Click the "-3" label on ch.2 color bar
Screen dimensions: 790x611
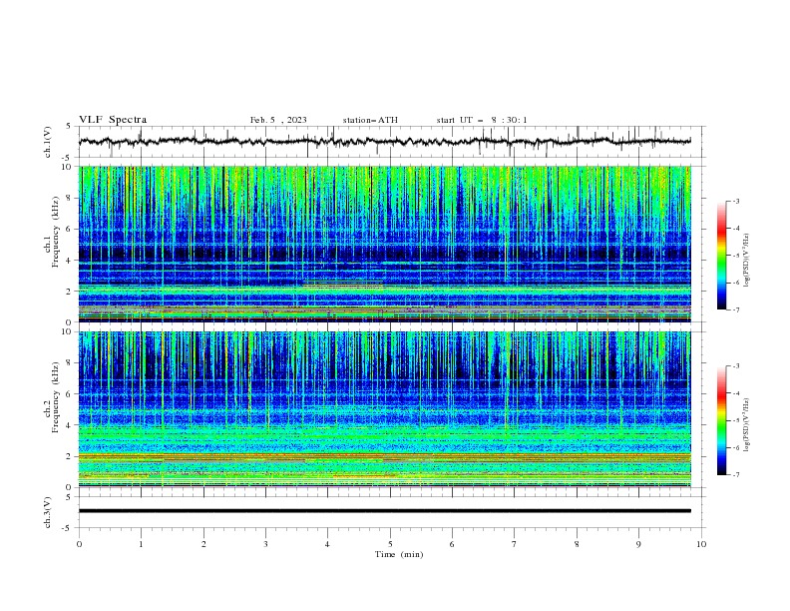[736, 366]
